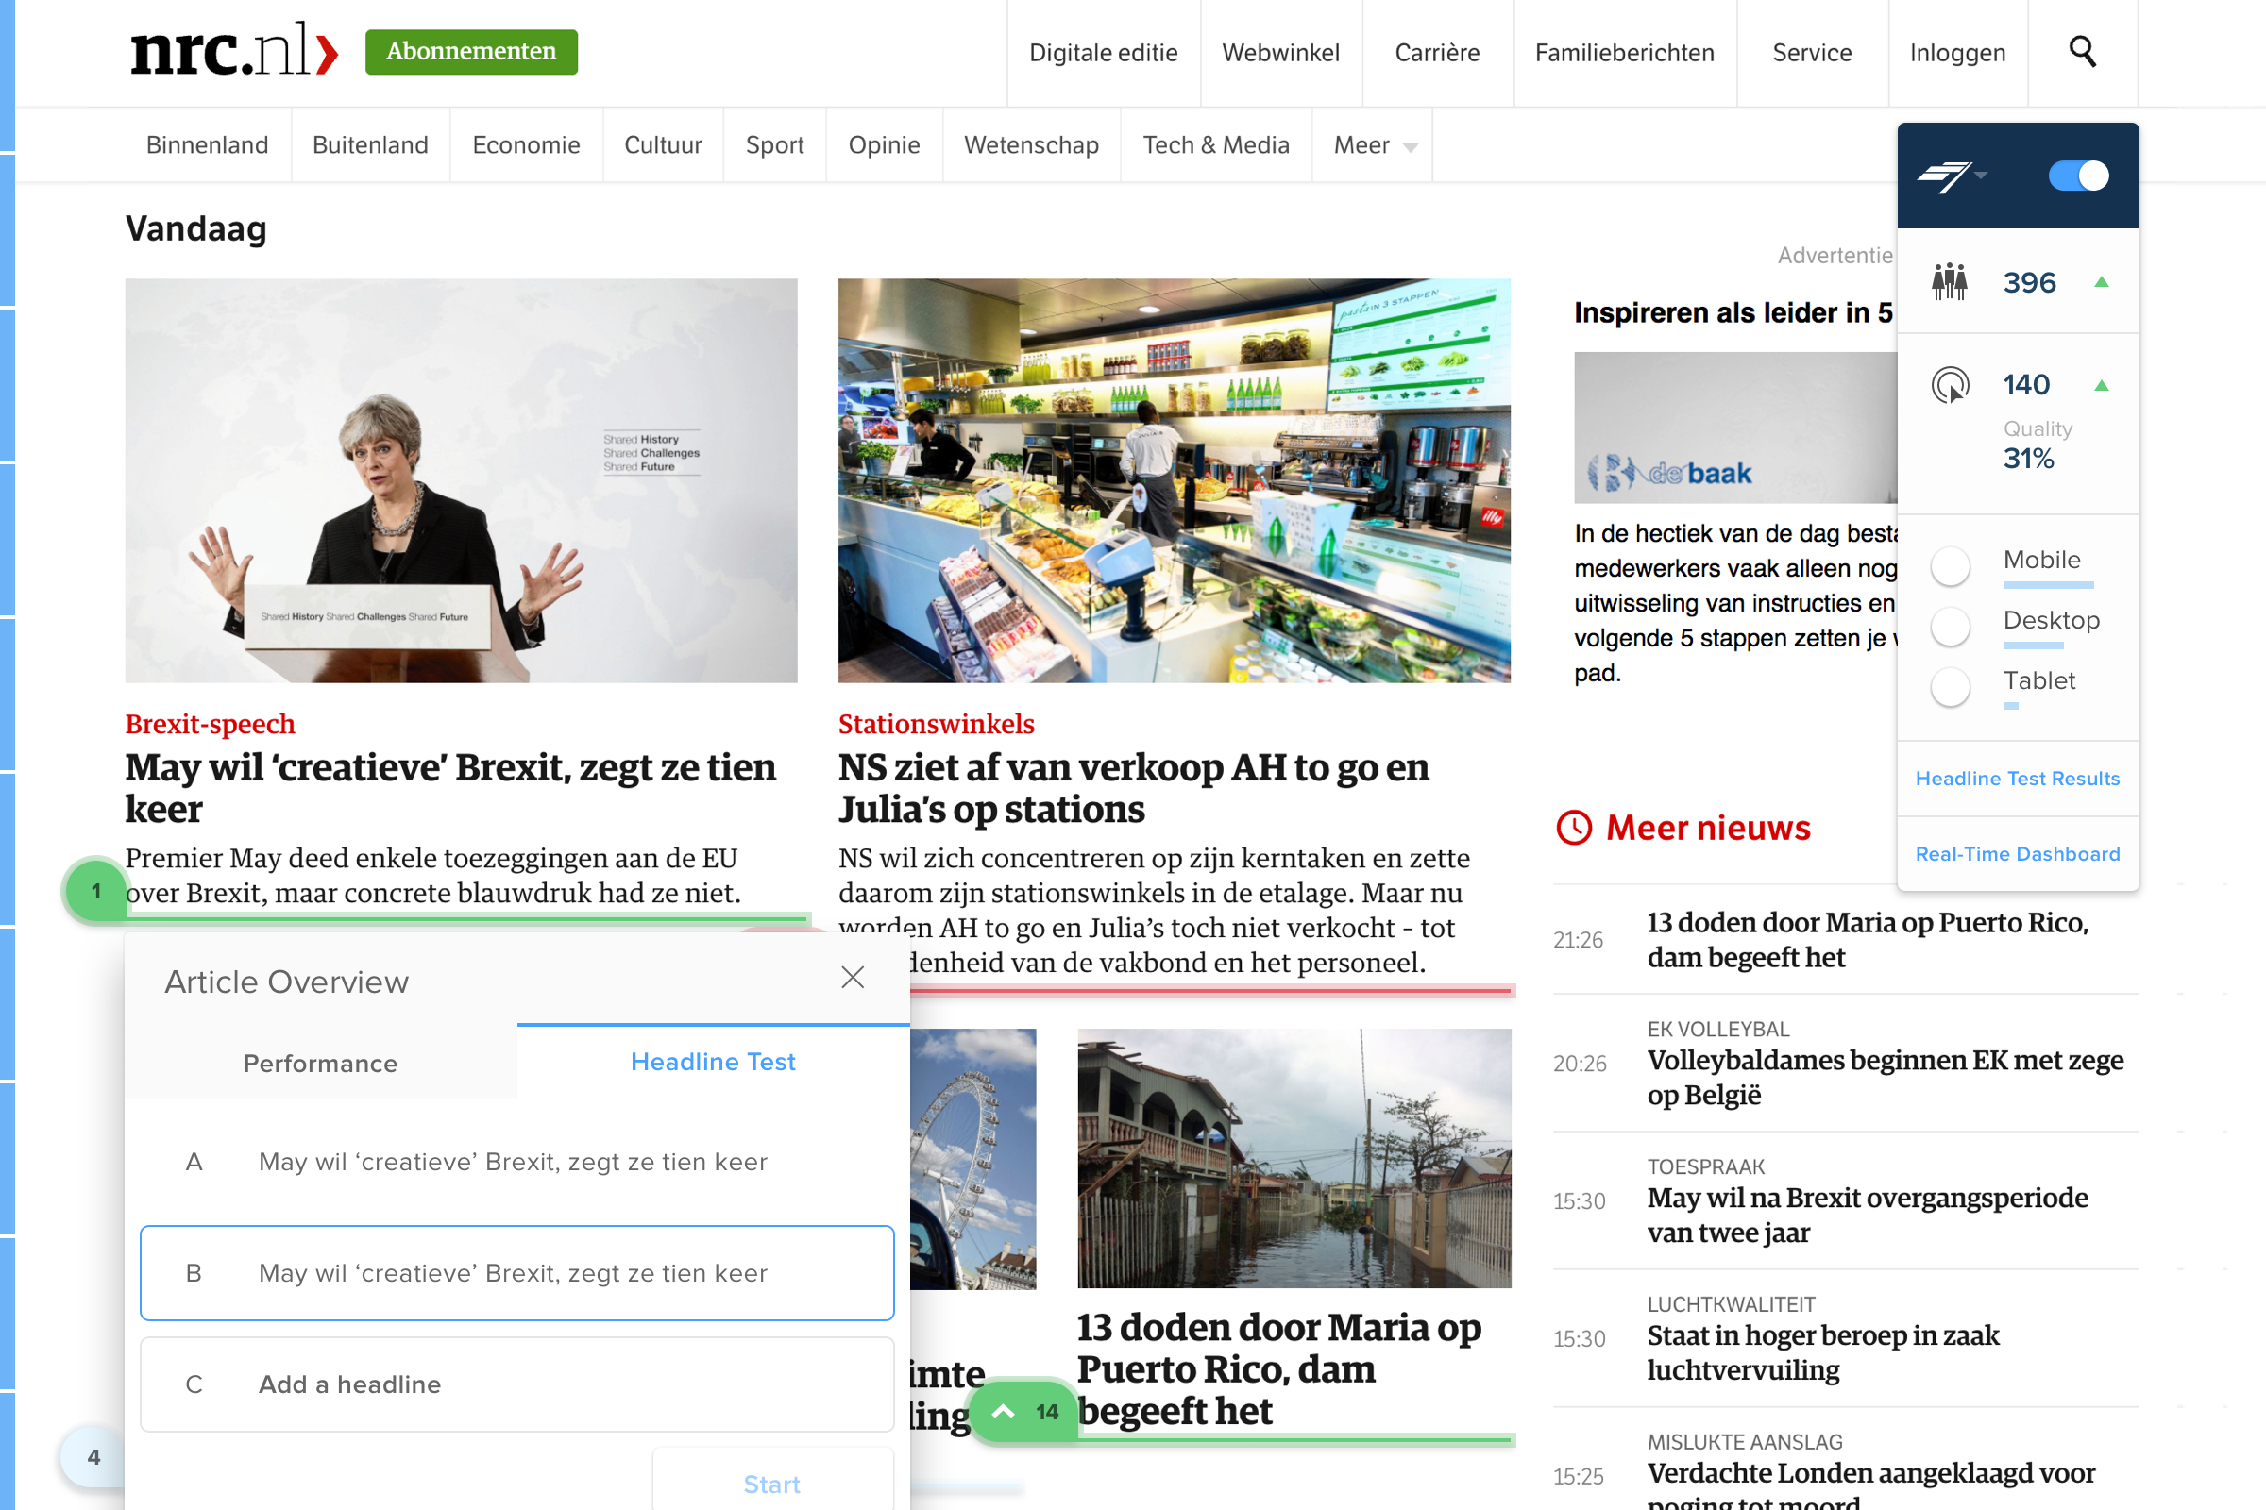Toggle the blue switch in overlay panel
This screenshot has height=1510, width=2266.
[2077, 176]
